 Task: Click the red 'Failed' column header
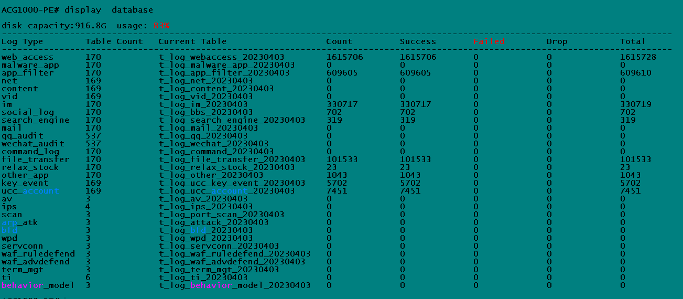489,41
